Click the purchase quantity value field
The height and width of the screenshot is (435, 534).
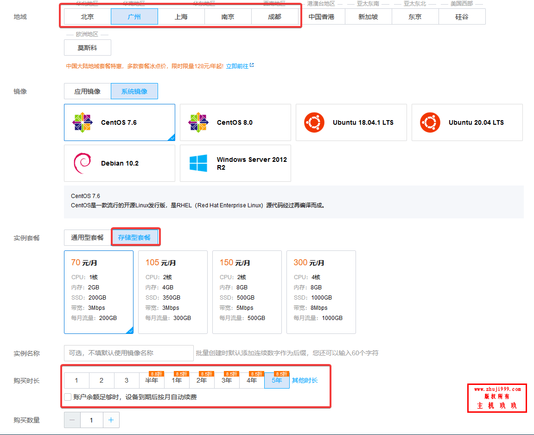92,420
